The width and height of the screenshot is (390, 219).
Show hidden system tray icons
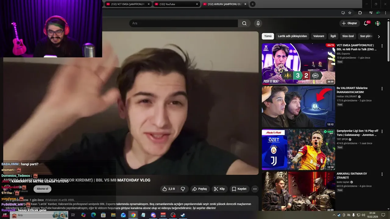click(x=334, y=215)
